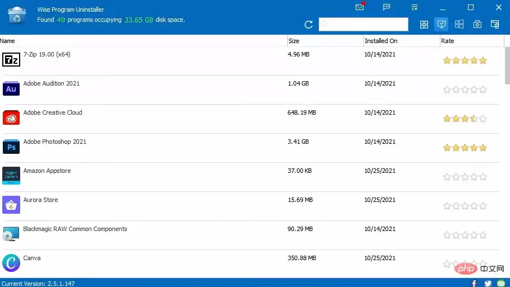Open the camera snapshot toolbar icon
Image resolution: width=510 pixels, height=287 pixels.
pos(477,24)
